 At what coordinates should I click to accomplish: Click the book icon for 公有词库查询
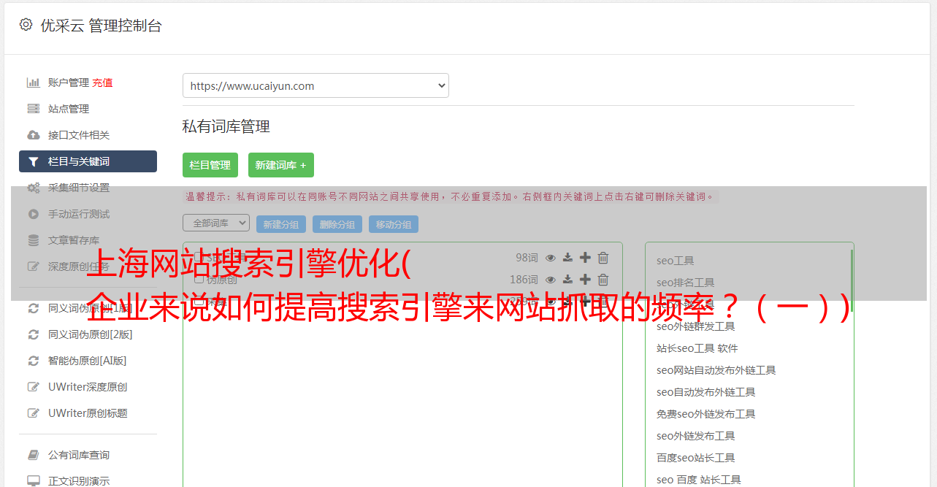pyautogui.click(x=34, y=455)
